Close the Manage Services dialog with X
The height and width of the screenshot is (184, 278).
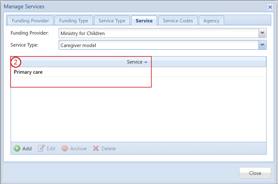point(270,7)
